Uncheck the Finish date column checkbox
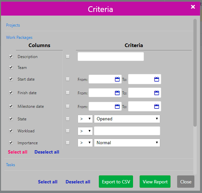 tap(11, 93)
